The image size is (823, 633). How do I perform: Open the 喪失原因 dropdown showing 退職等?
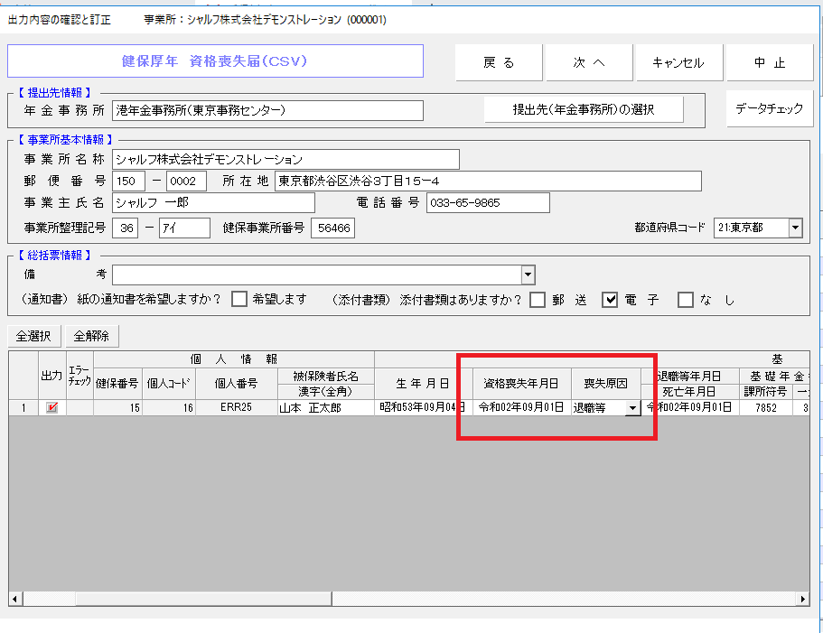pos(632,408)
